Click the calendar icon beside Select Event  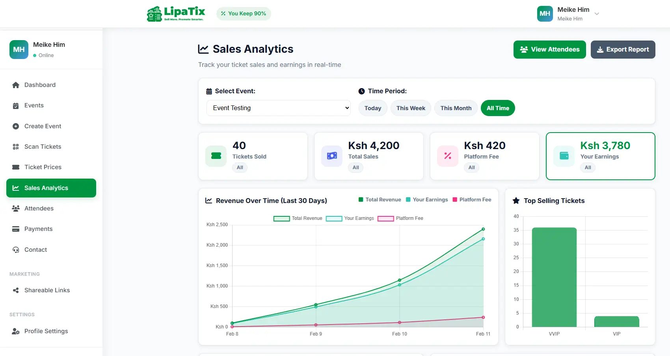[x=209, y=91]
